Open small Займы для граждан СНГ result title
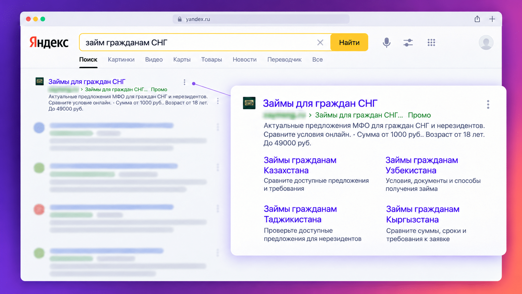522x294 pixels. pos(87,82)
